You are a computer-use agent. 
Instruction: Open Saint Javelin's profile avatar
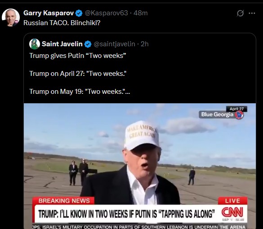click(x=35, y=44)
